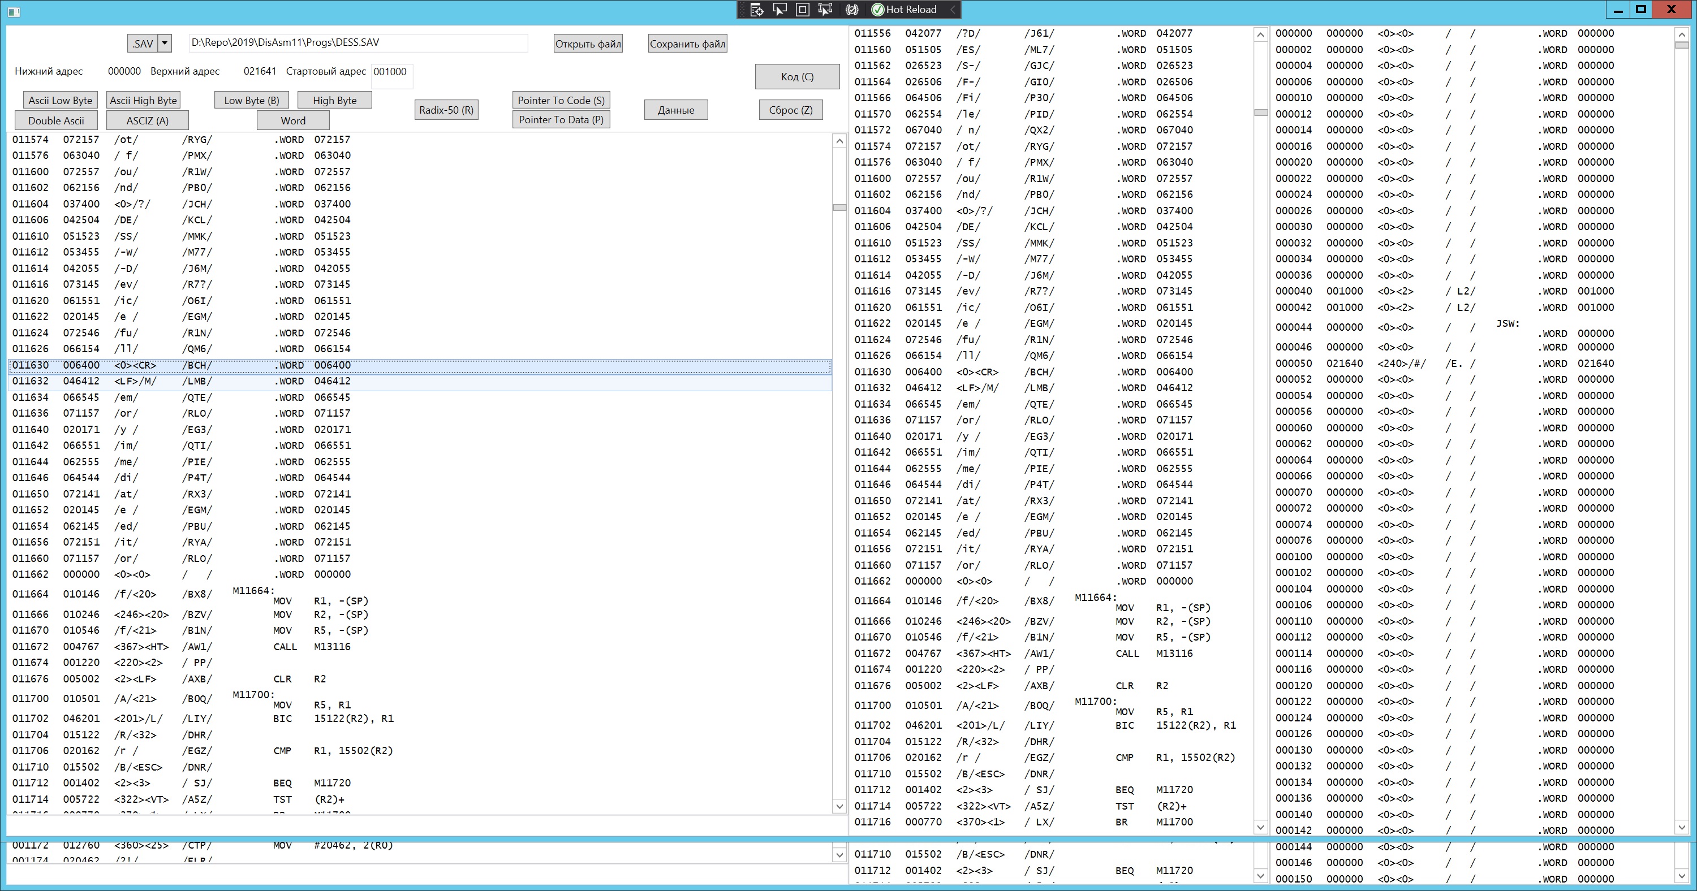The width and height of the screenshot is (1697, 891).
Task: Click the application icon in title bar
Action: tap(13, 12)
